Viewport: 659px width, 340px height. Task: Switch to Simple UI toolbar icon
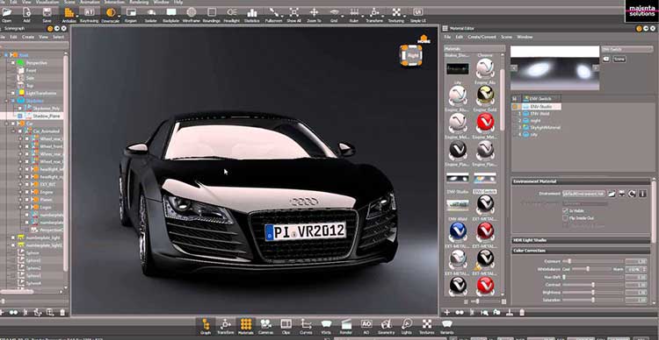pos(417,12)
